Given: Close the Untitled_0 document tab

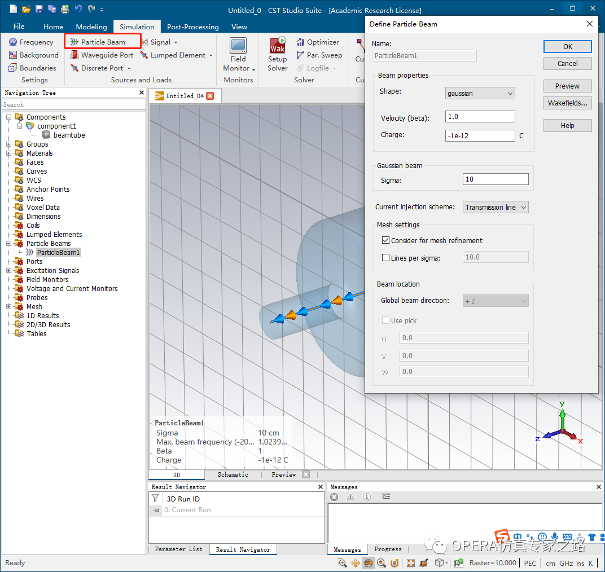Looking at the screenshot, I should pos(210,96).
